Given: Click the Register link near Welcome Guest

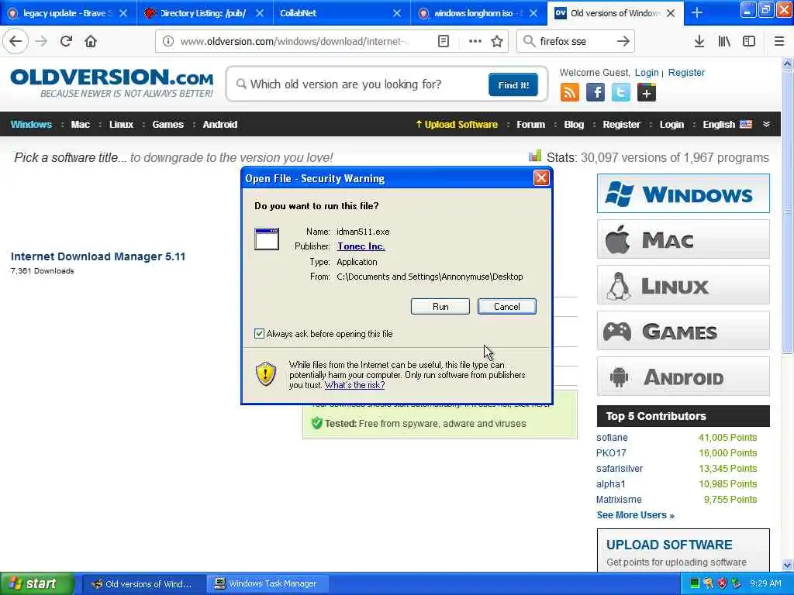Looking at the screenshot, I should pyautogui.click(x=686, y=72).
